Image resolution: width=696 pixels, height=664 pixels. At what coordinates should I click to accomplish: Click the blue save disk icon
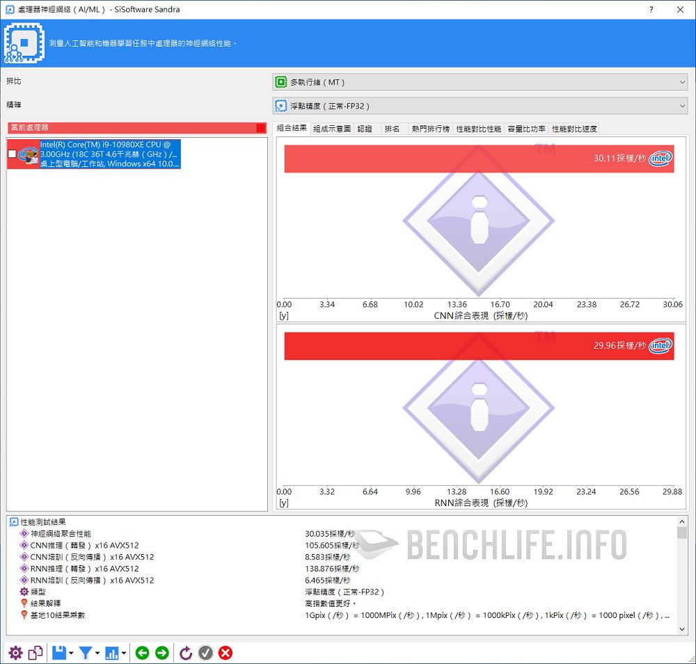pyautogui.click(x=58, y=653)
